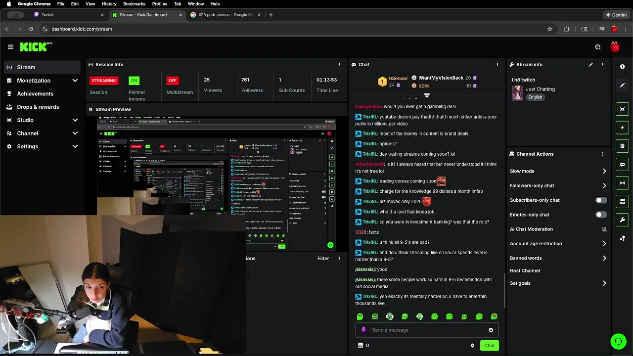The height and width of the screenshot is (356, 633).
Task: Click the green support headset button bottom right
Action: [618, 341]
